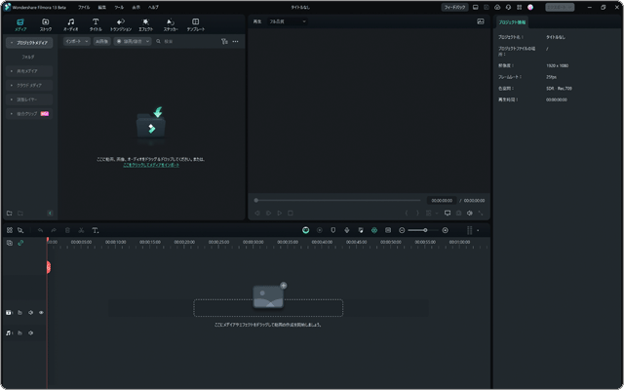Switch to Project Info (プロジェクト情報) tab
This screenshot has width=624, height=390.
[513, 21]
